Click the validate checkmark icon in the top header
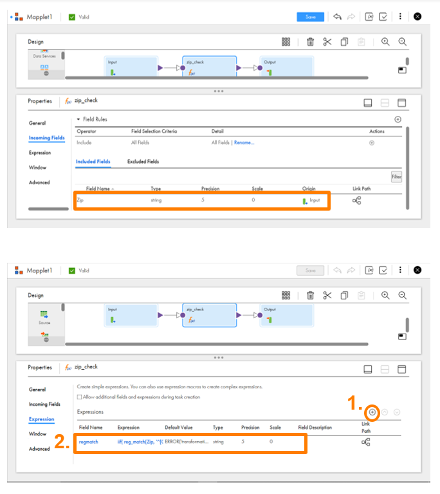The width and height of the screenshot is (440, 494). 383,17
